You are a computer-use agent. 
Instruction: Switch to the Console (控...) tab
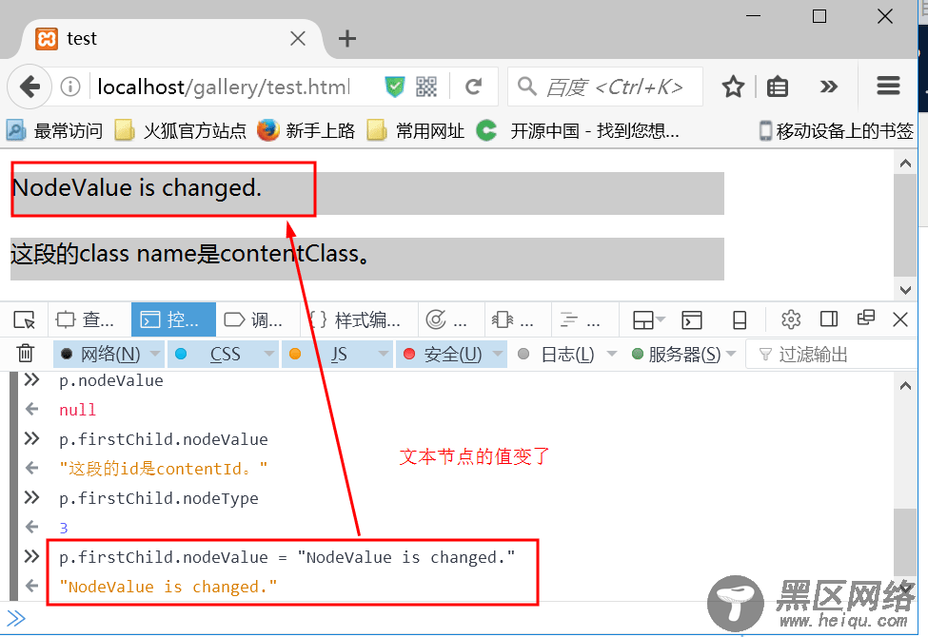pyautogui.click(x=172, y=320)
